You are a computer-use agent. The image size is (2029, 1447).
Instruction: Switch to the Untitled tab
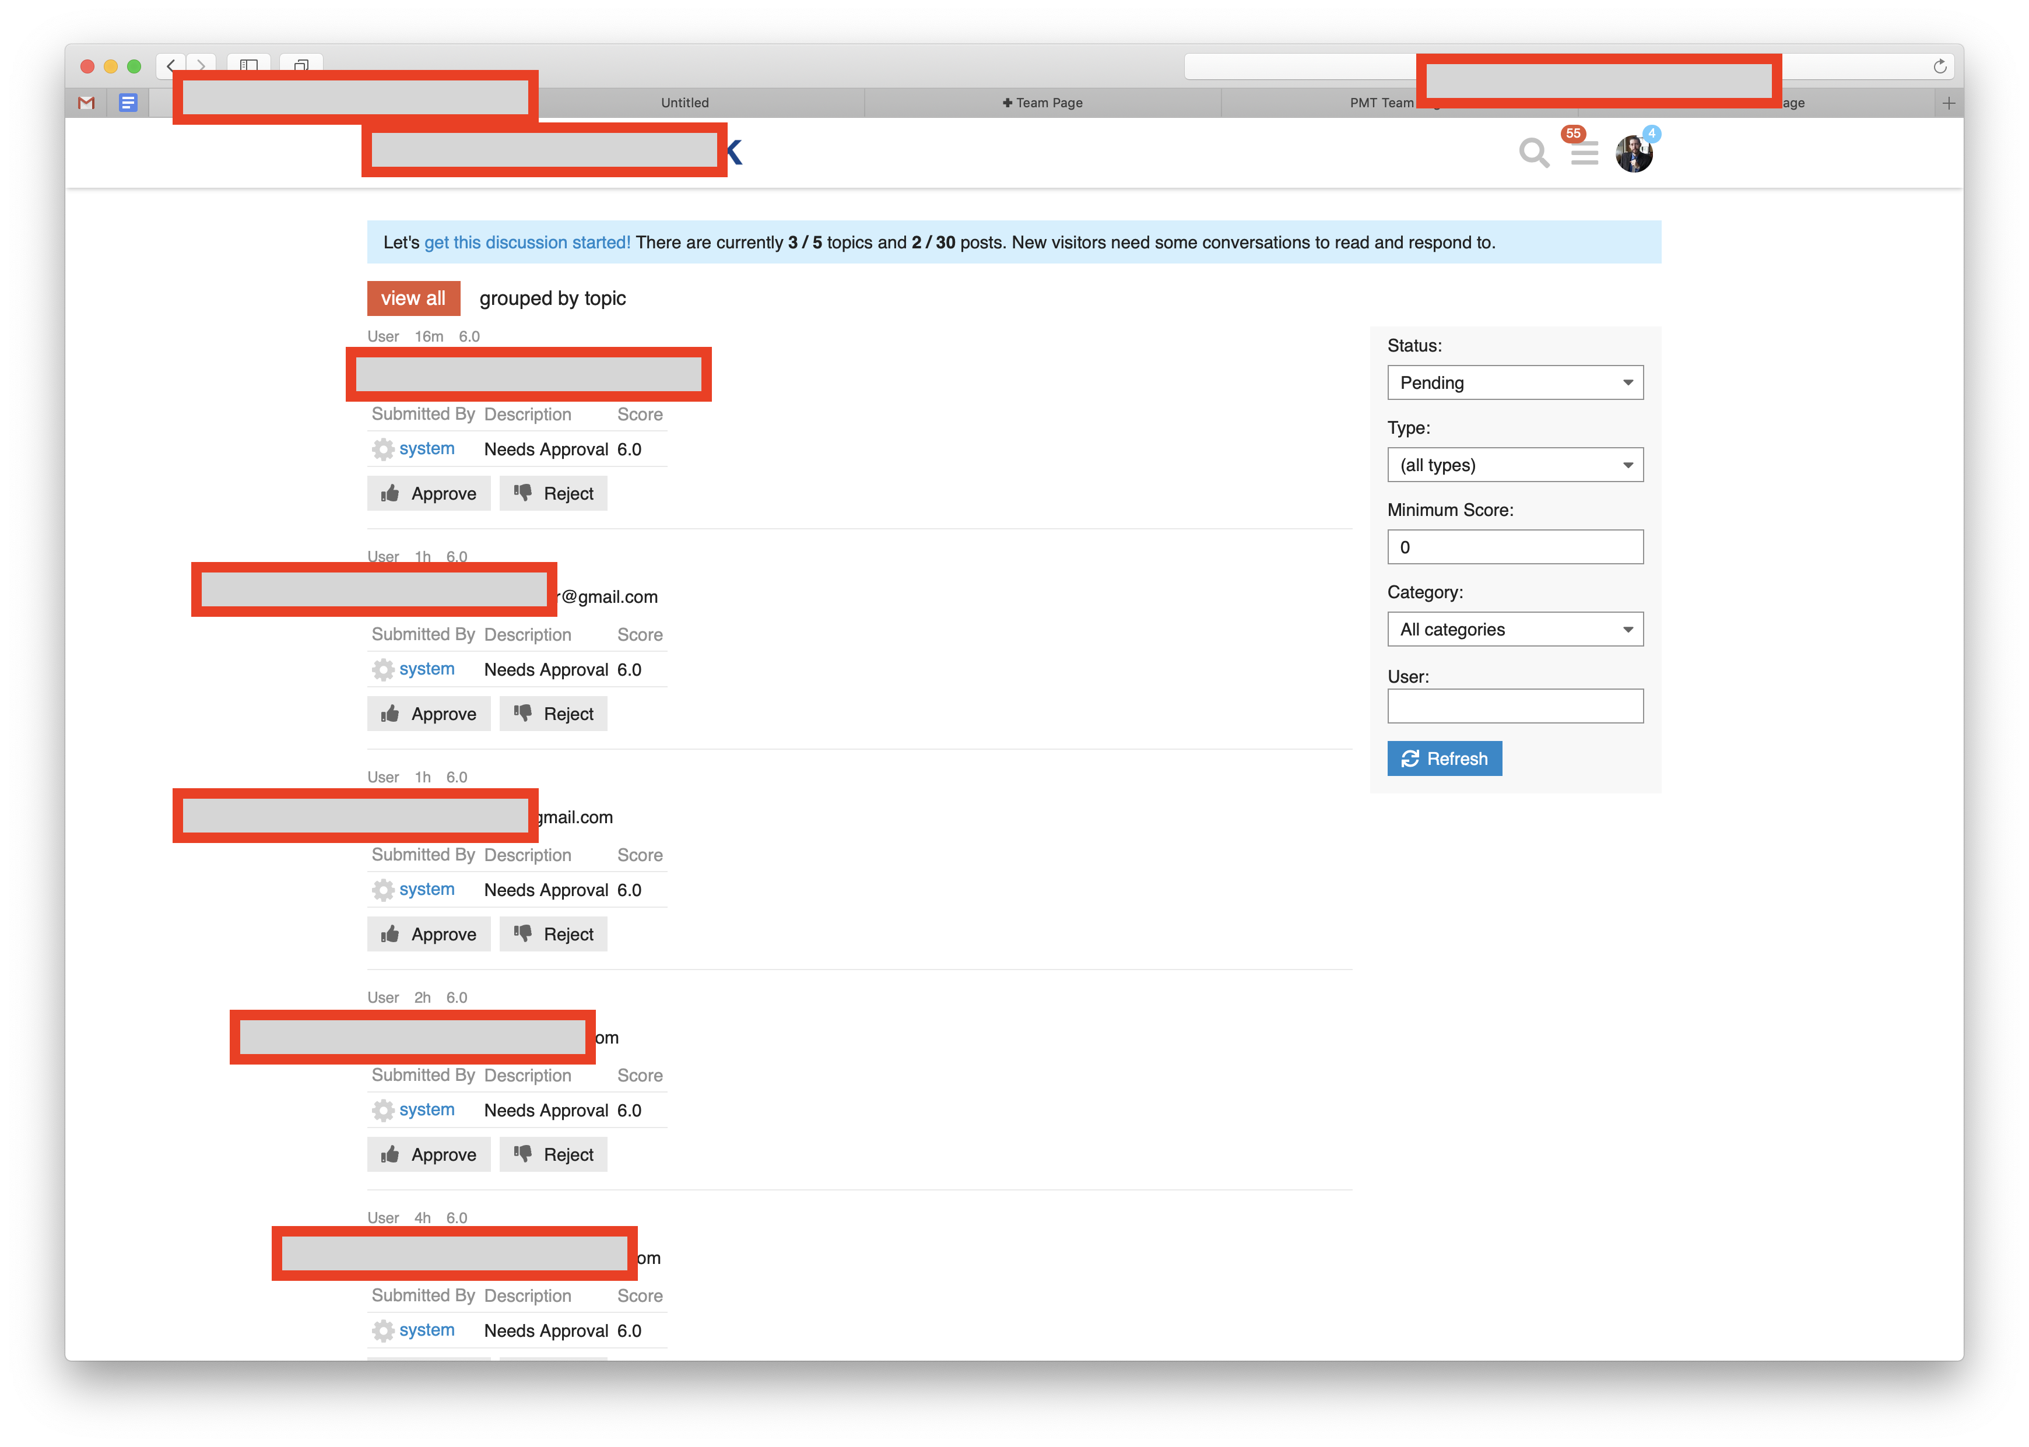(684, 103)
